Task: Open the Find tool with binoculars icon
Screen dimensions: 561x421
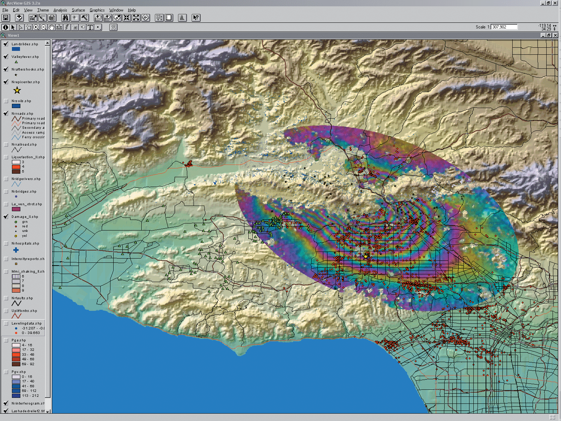Action: (x=65, y=18)
